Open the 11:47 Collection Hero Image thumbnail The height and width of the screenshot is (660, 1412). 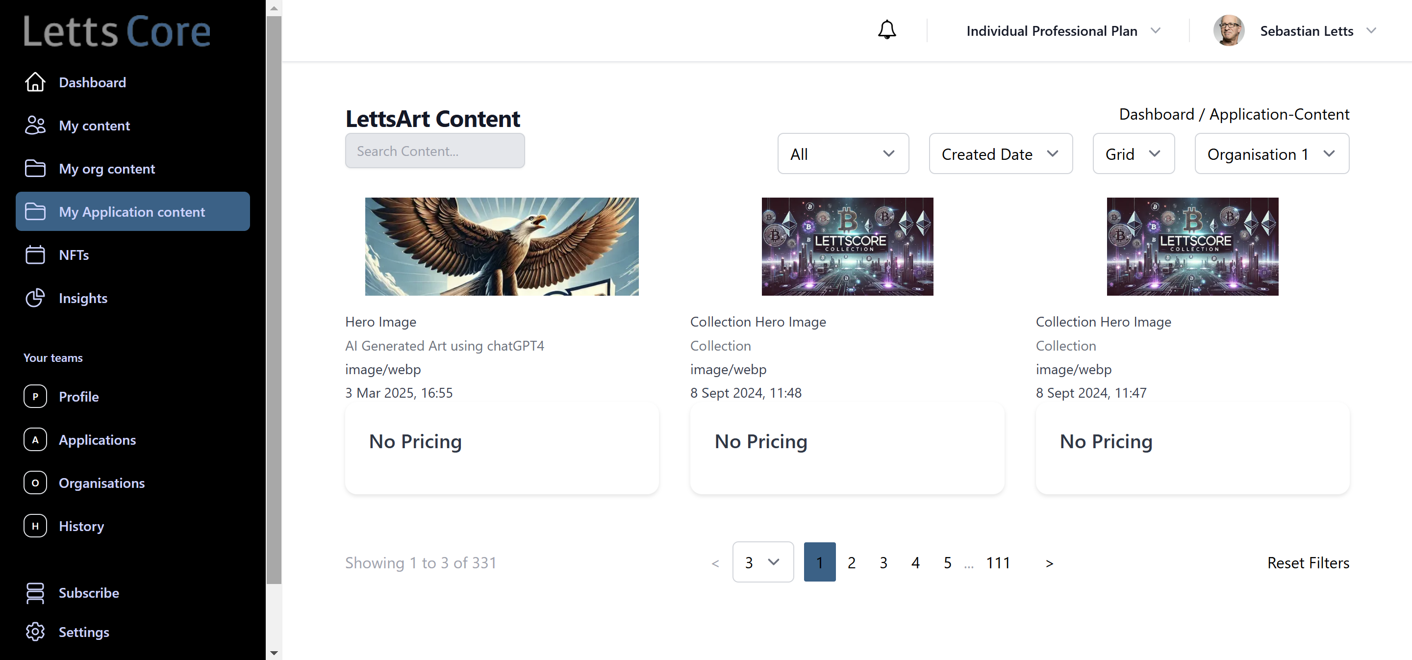point(1192,247)
